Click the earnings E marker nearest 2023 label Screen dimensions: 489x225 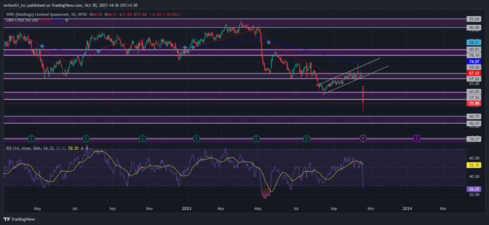(196, 138)
